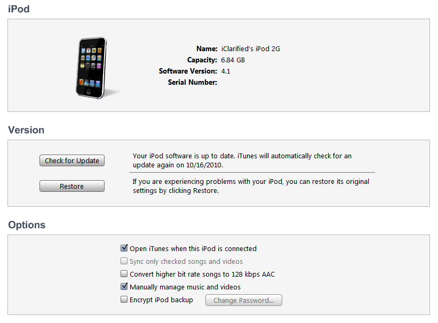Click the 4.1 software version value
This screenshot has height=323, width=438.
point(226,71)
